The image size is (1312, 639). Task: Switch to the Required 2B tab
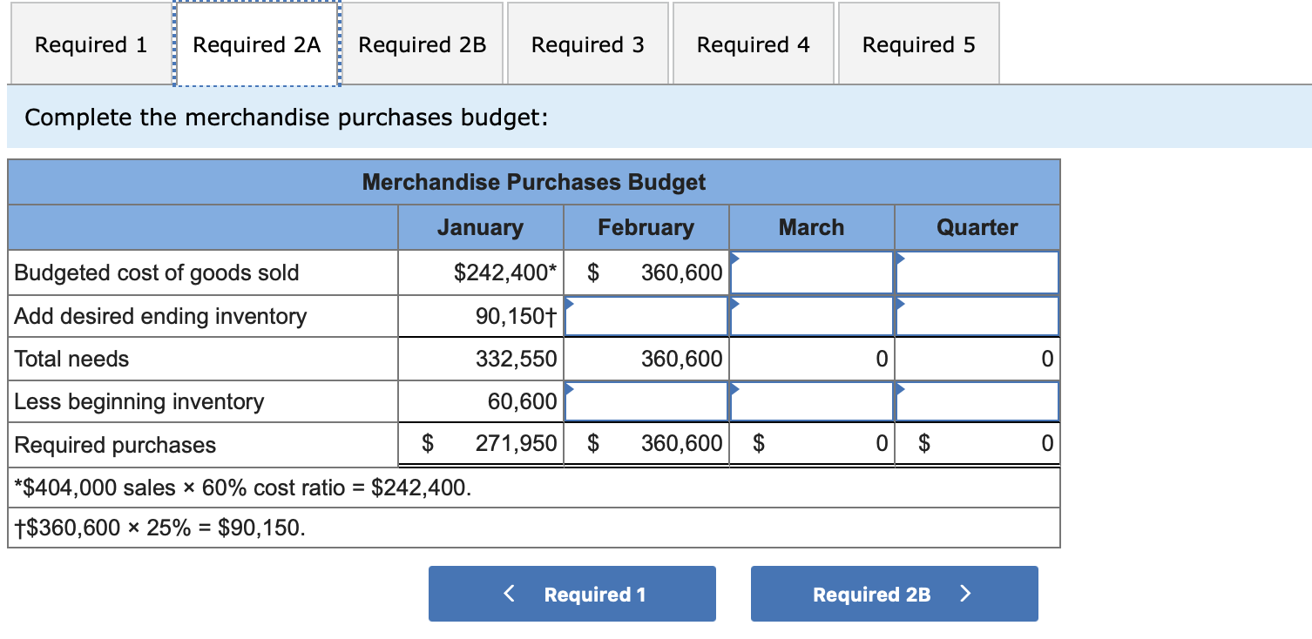tap(422, 44)
